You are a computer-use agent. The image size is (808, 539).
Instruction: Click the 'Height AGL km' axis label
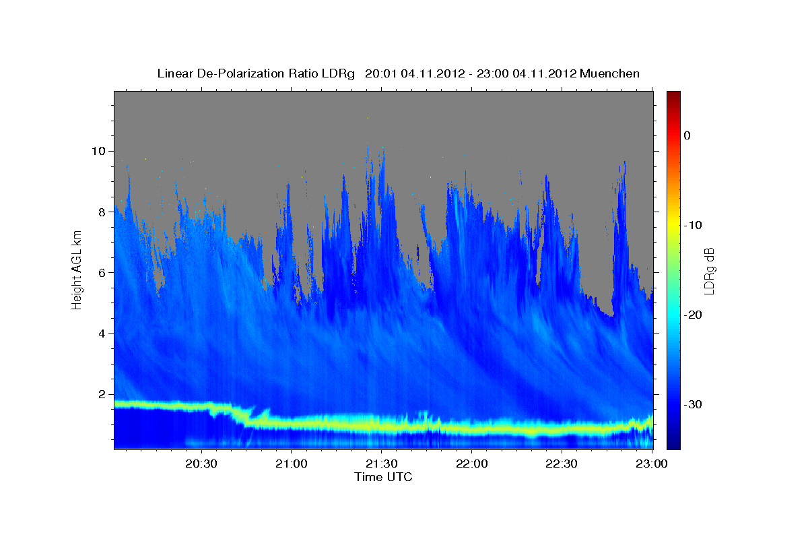pos(77,269)
